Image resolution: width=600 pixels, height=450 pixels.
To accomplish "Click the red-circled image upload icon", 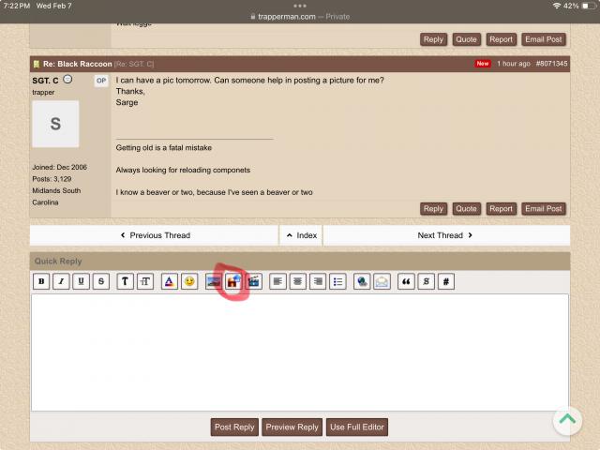I will coord(233,281).
